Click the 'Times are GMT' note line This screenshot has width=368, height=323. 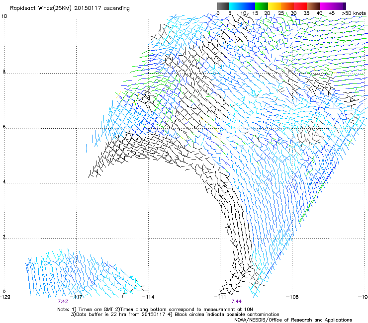[155, 310]
